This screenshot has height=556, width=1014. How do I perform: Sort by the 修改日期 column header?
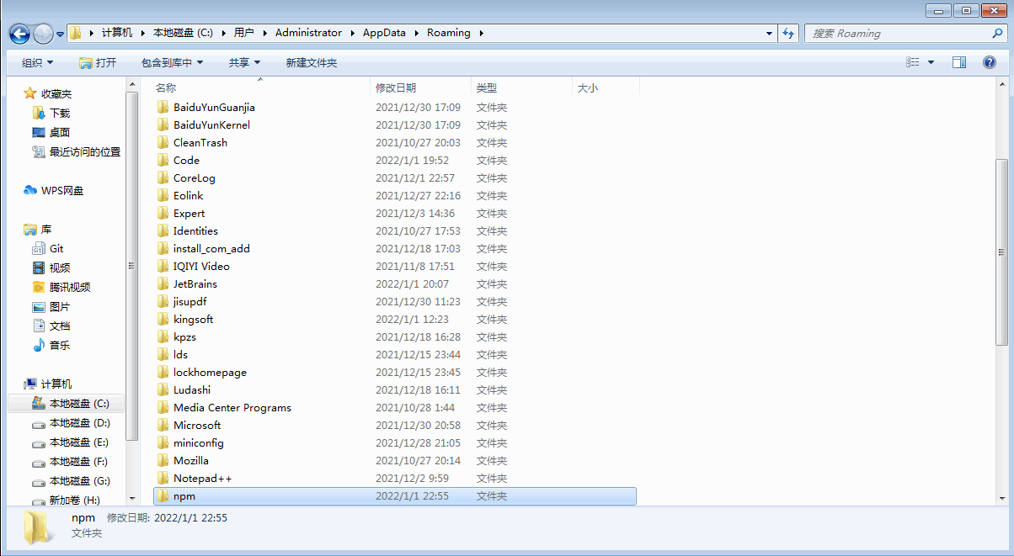point(420,87)
